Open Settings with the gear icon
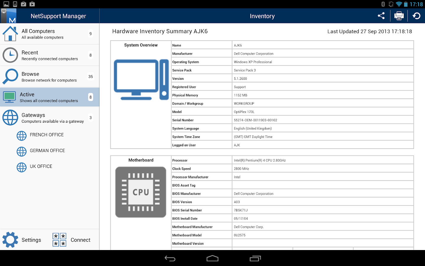Screen dimensions: 425x266 tap(10, 240)
